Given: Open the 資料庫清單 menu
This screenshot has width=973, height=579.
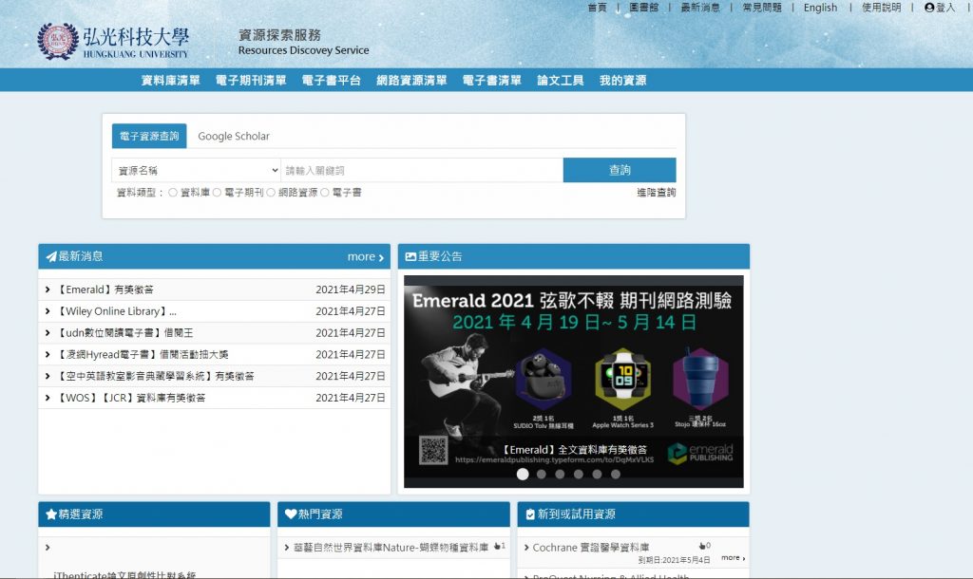Looking at the screenshot, I should 171,81.
